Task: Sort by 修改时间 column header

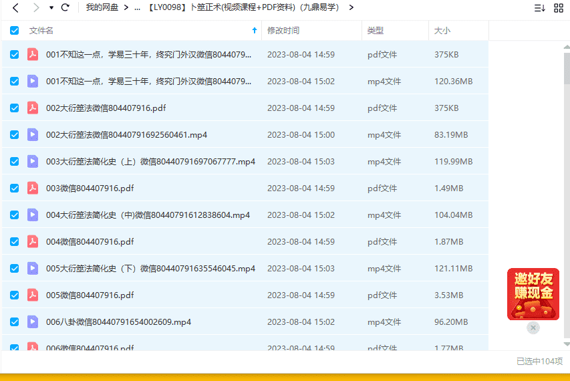Action: coord(283,30)
